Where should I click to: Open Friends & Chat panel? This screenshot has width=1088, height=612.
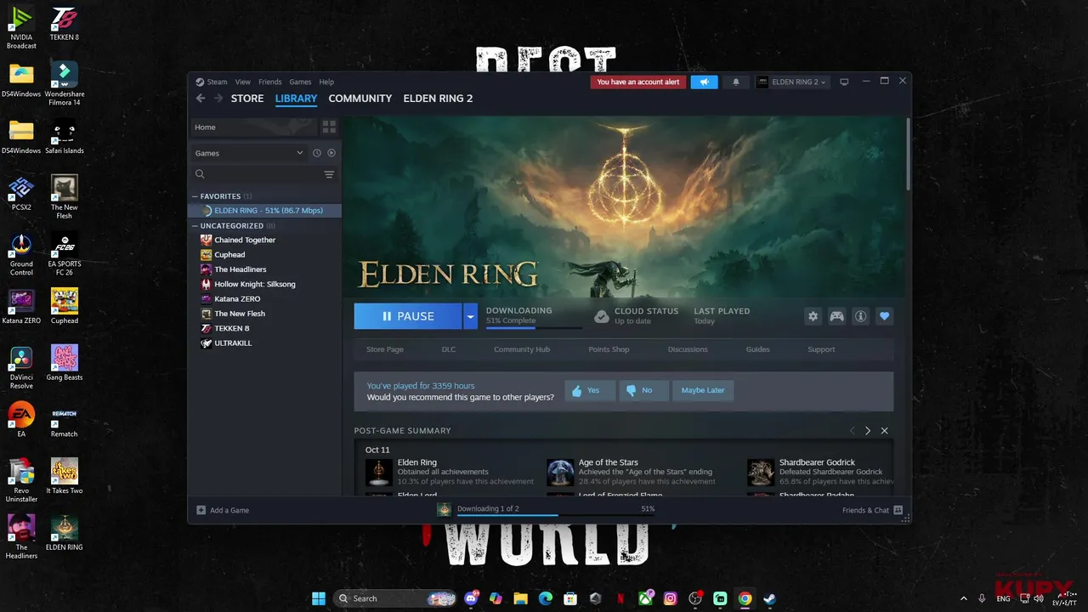(872, 510)
